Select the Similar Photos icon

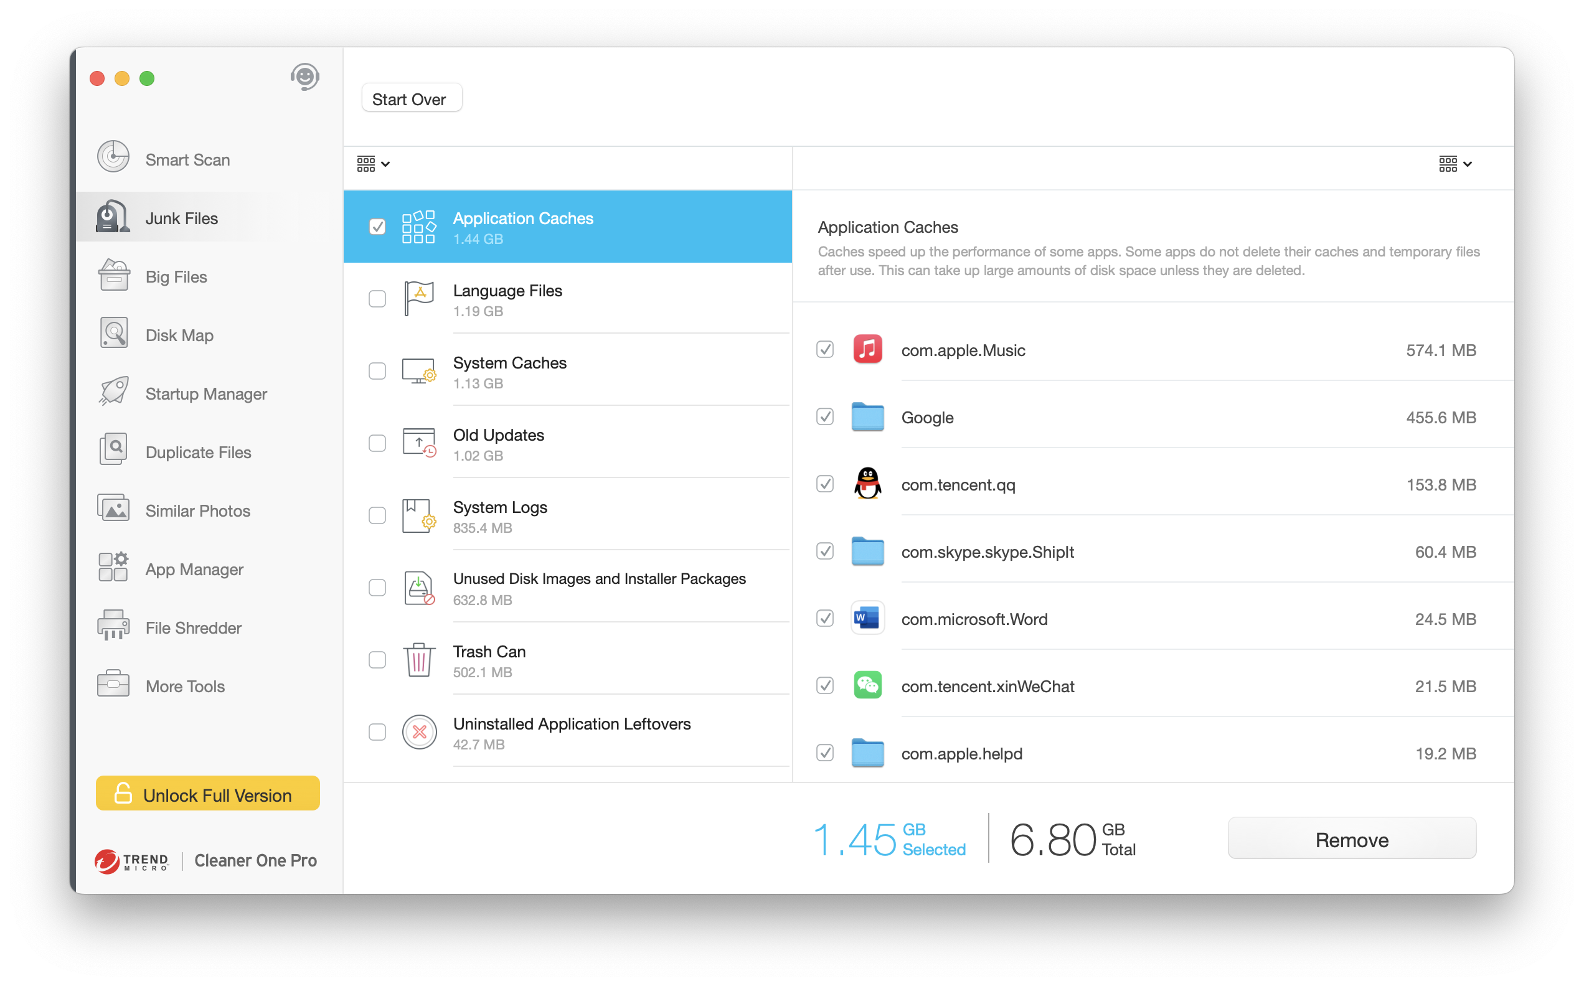[x=113, y=509]
